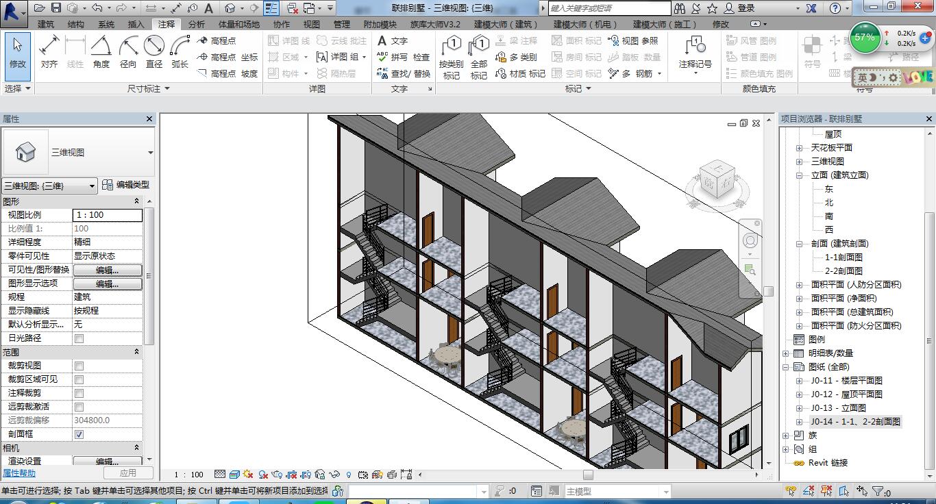
Task: Uncheck the 剖面框 section box checkbox
Action: (x=79, y=434)
